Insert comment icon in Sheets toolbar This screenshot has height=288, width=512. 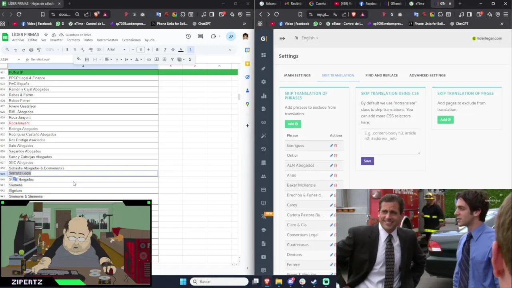pyautogui.click(x=156, y=60)
